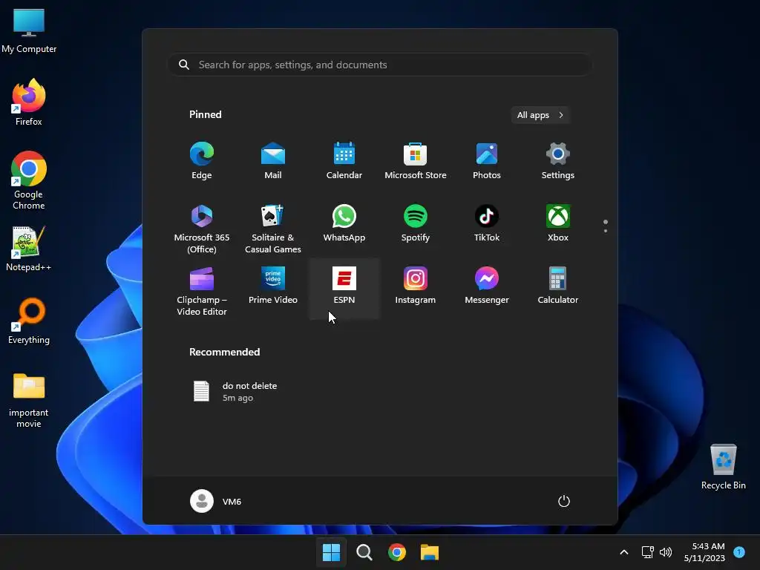The width and height of the screenshot is (760, 570).
Task: Open the WhatsApp app
Action: (344, 223)
